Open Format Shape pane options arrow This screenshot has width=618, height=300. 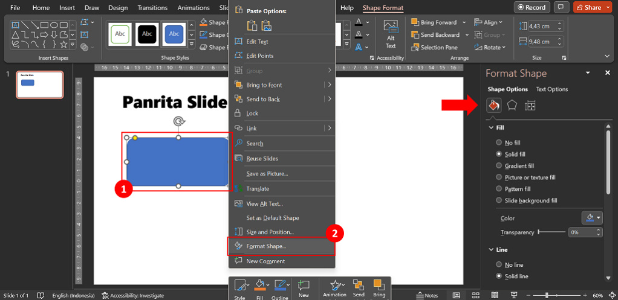tap(588, 73)
